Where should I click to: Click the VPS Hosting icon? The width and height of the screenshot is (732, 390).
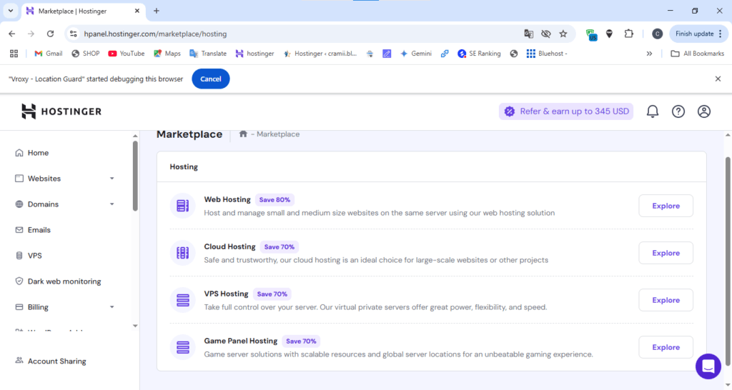[182, 300]
